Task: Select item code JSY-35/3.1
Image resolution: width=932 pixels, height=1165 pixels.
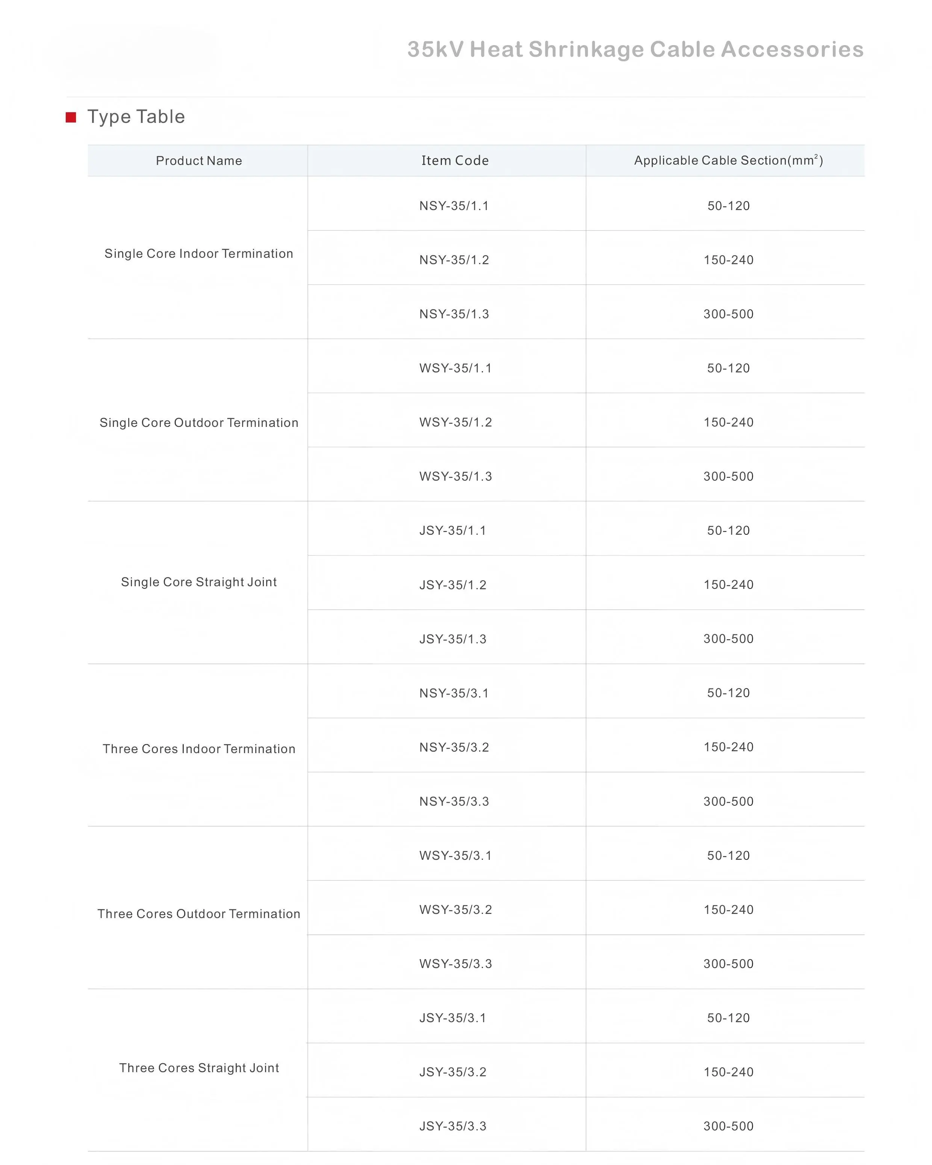Action: tap(453, 1018)
